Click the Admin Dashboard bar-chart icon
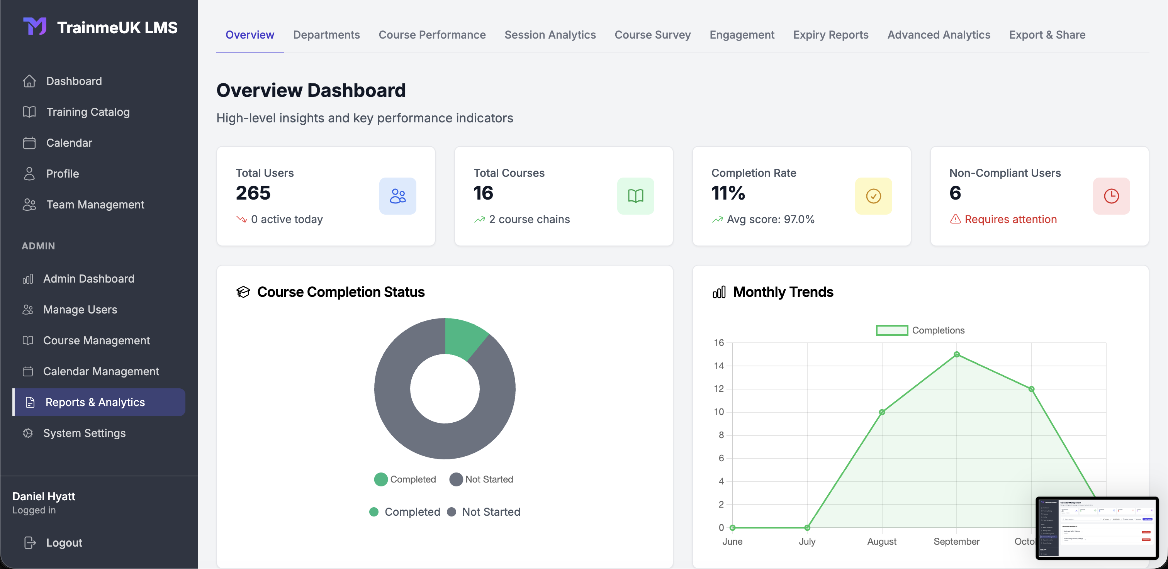Screen dimensions: 1168x569 28,279
